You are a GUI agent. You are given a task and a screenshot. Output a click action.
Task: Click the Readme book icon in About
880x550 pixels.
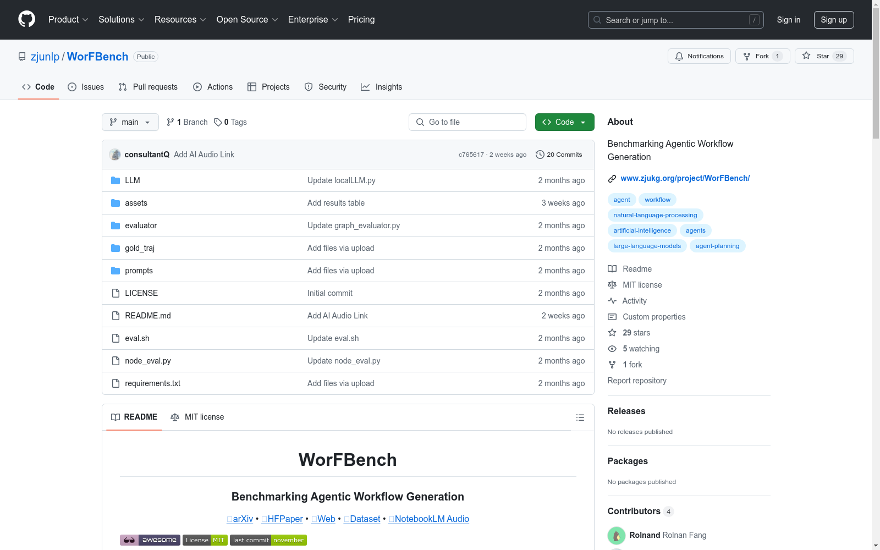click(612, 269)
